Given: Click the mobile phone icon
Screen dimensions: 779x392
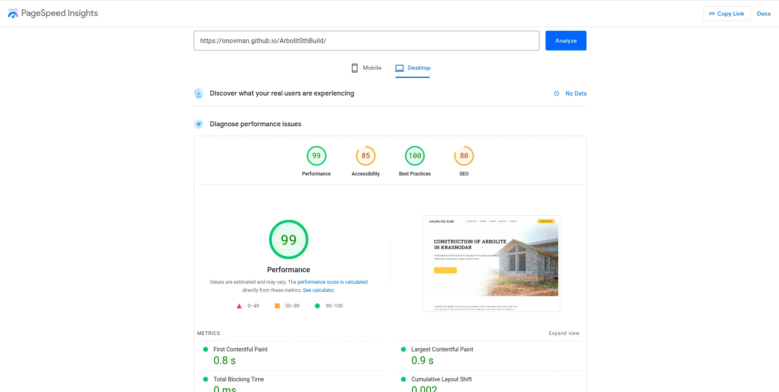Looking at the screenshot, I should pos(355,68).
